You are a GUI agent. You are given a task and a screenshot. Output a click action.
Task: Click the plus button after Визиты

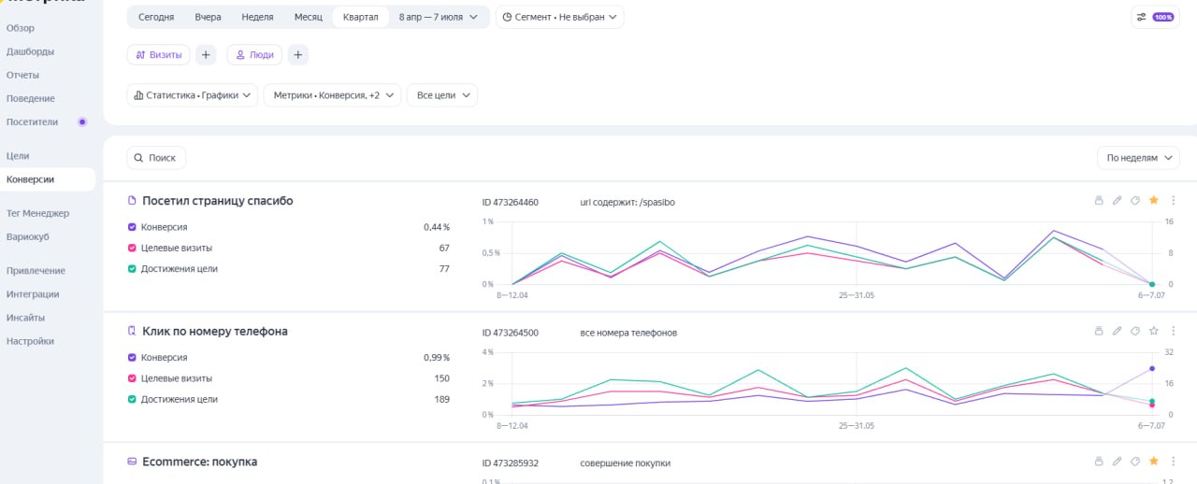206,55
